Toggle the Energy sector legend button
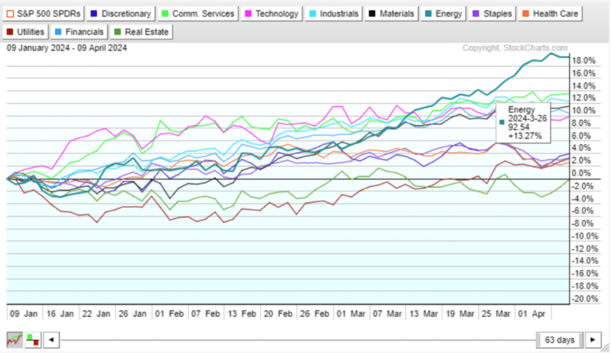Viewport: 611px width, 353px height. tap(443, 13)
